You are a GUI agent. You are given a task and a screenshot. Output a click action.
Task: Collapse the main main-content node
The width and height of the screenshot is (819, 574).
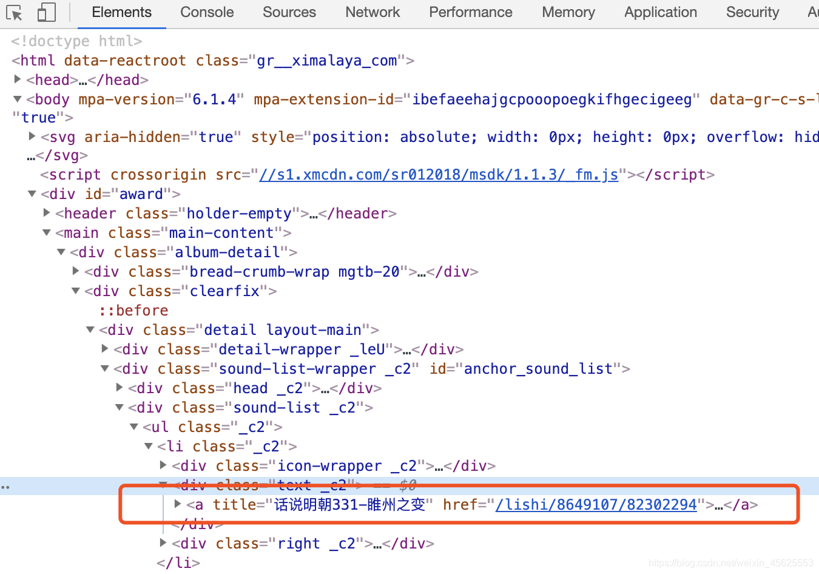tap(47, 232)
